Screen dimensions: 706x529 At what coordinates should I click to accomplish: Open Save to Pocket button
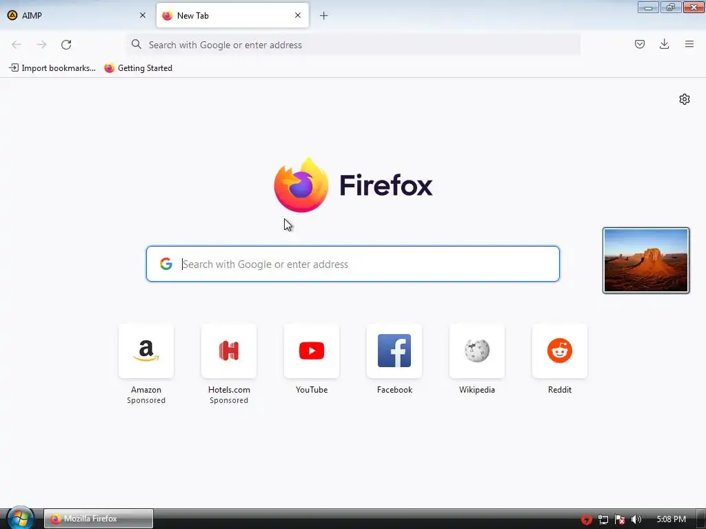click(x=639, y=44)
